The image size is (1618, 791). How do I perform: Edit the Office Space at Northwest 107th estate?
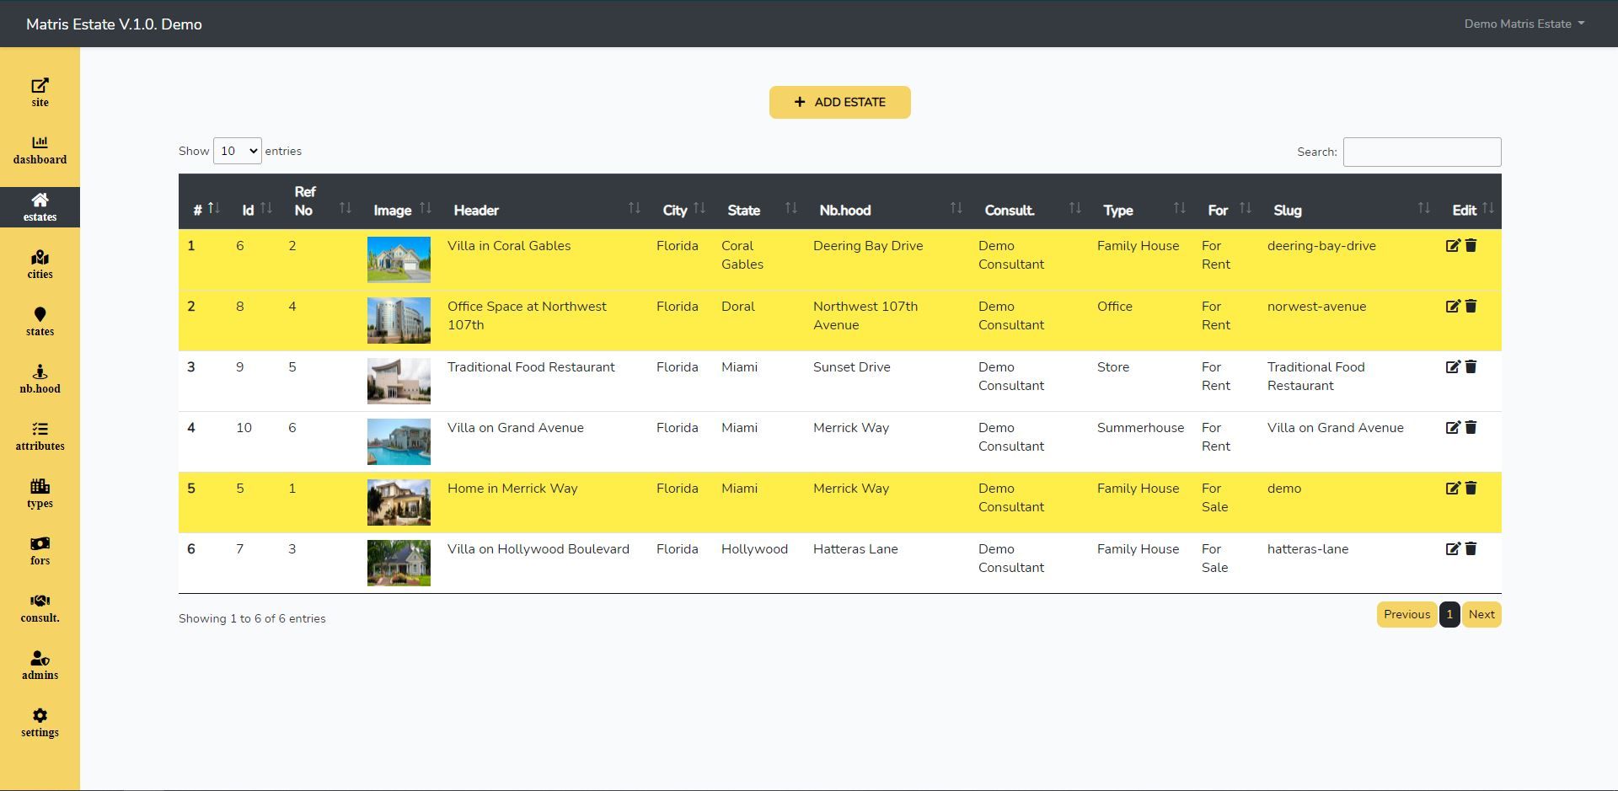coord(1453,306)
